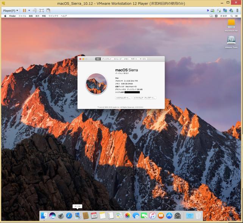This screenshot has height=223, width=243.
Task: Select Macintosh HD desktop drive icon
Action: click(231, 24)
